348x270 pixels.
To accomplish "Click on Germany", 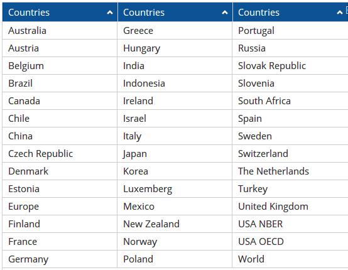I will tap(28, 259).
